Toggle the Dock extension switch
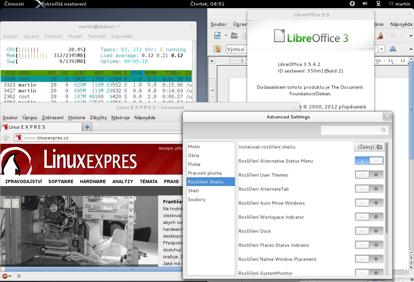 369,231
